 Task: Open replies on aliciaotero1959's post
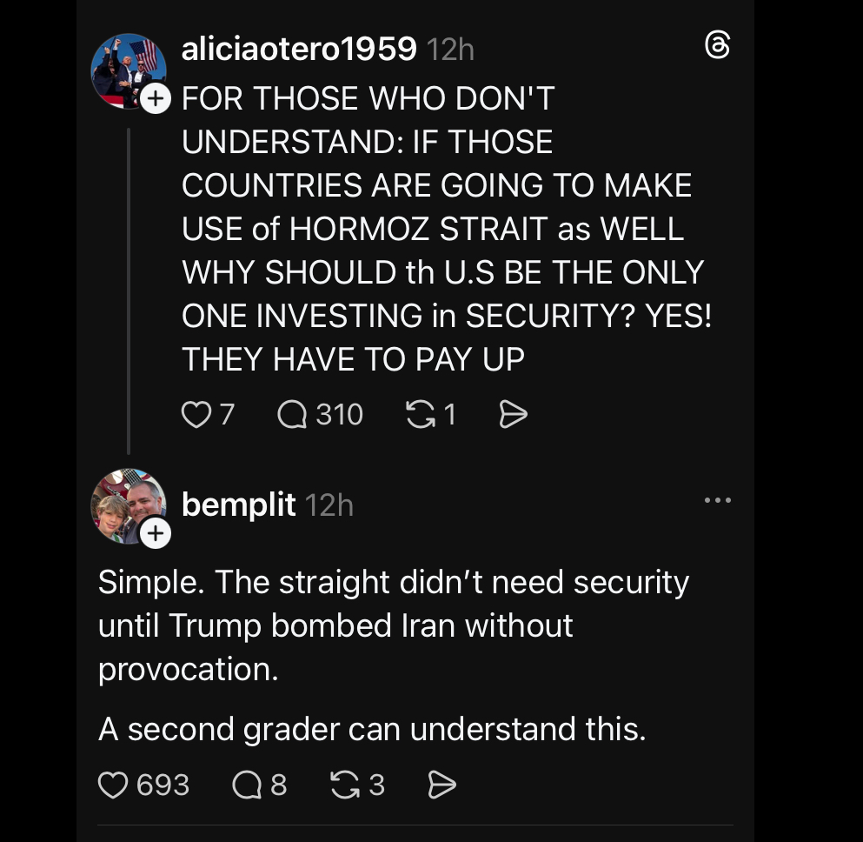(293, 415)
